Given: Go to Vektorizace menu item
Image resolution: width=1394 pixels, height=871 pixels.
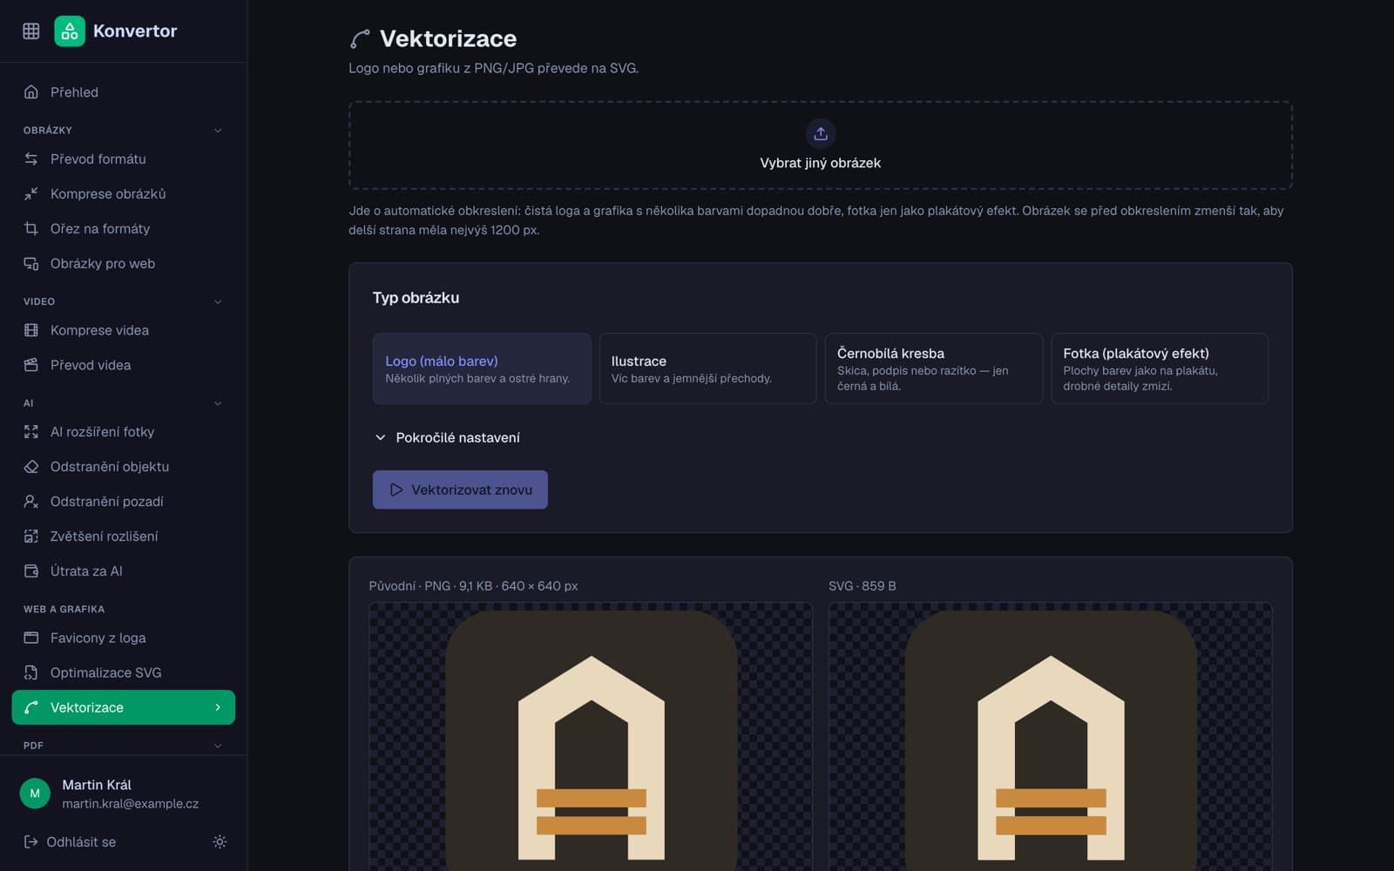Looking at the screenshot, I should coord(124,707).
